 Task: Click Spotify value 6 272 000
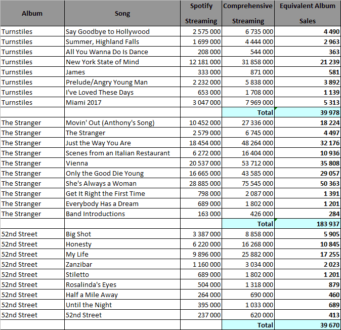[201, 153]
